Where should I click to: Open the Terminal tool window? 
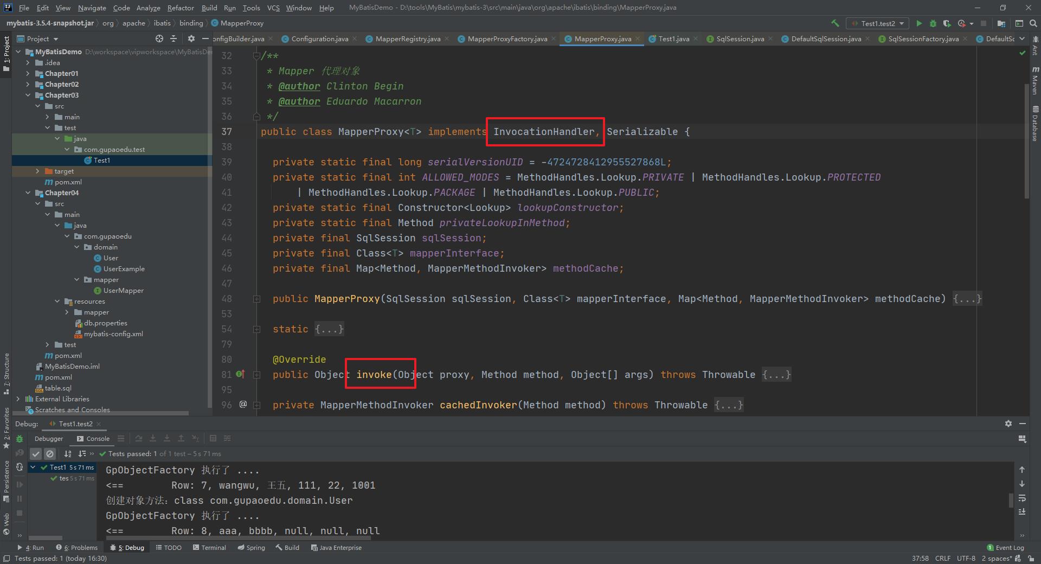(x=209, y=548)
